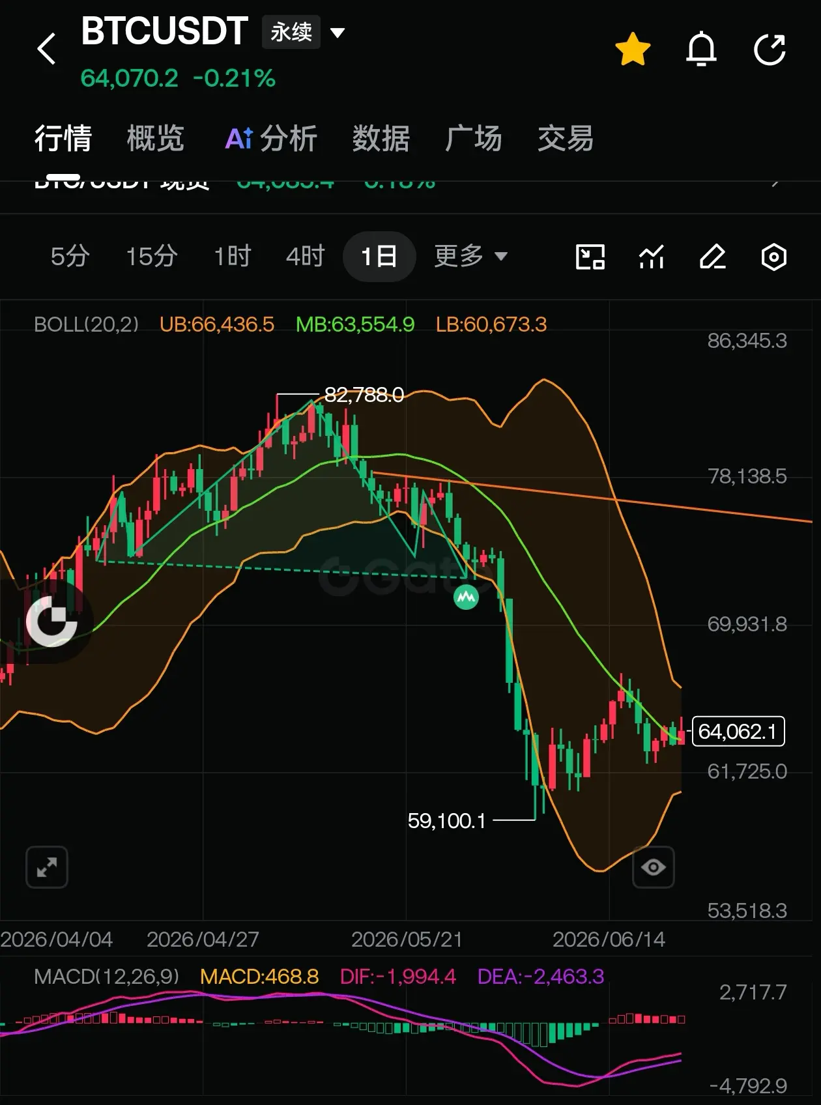Toggle the favorite star icon
Image resolution: width=821 pixels, height=1105 pixels.
(633, 50)
